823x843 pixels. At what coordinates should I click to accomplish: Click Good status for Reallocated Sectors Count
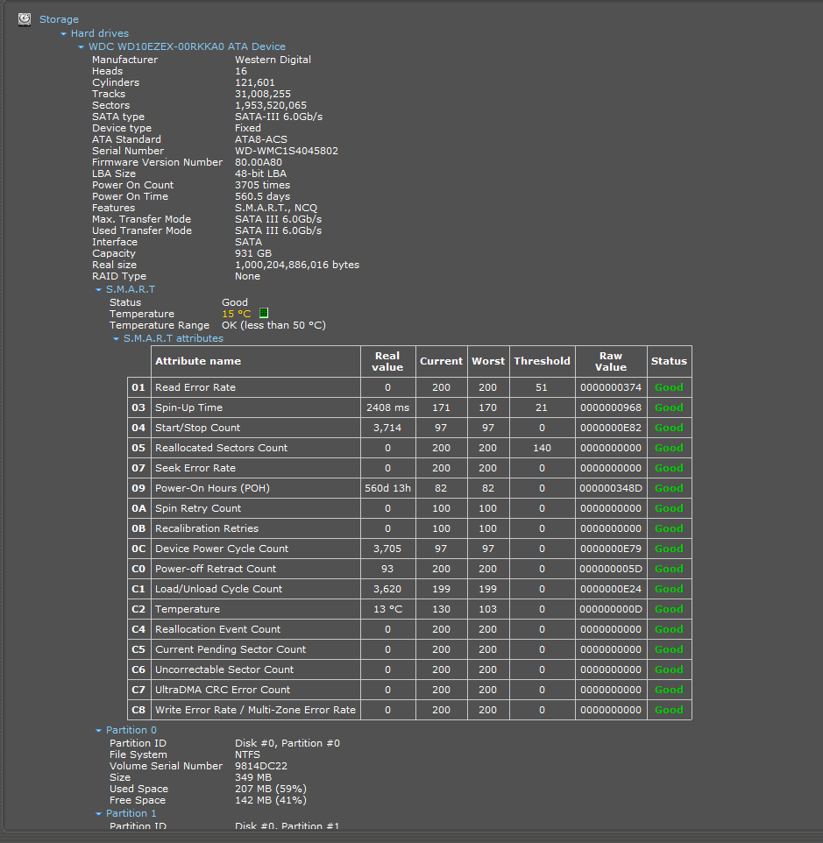pos(669,448)
